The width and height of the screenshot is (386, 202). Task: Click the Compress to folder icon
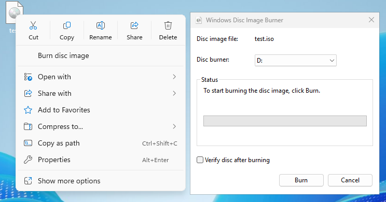(x=28, y=126)
